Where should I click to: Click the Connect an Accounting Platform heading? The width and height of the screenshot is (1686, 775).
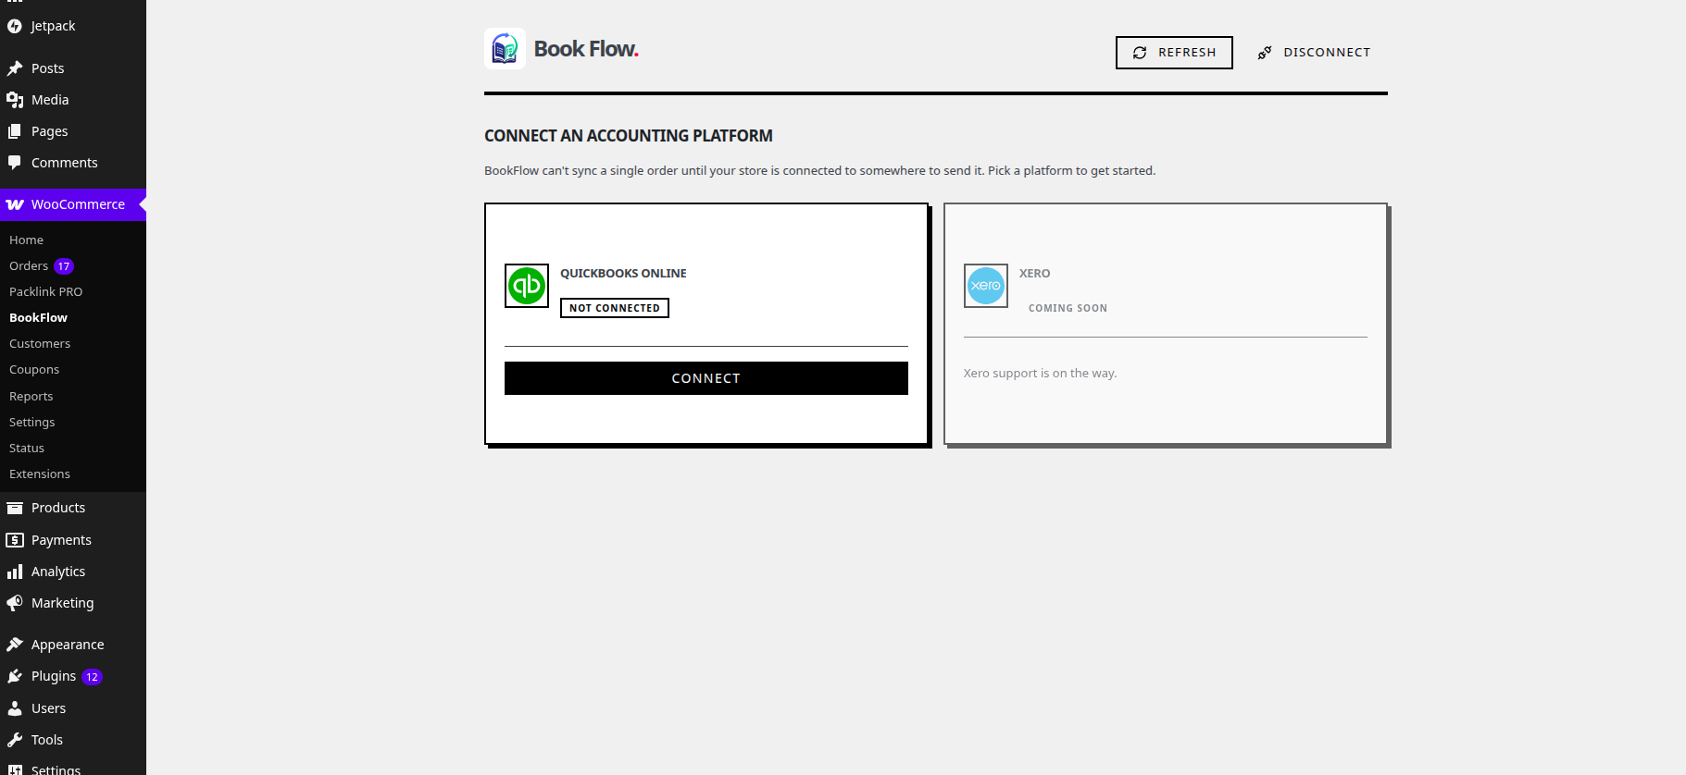tap(629, 136)
